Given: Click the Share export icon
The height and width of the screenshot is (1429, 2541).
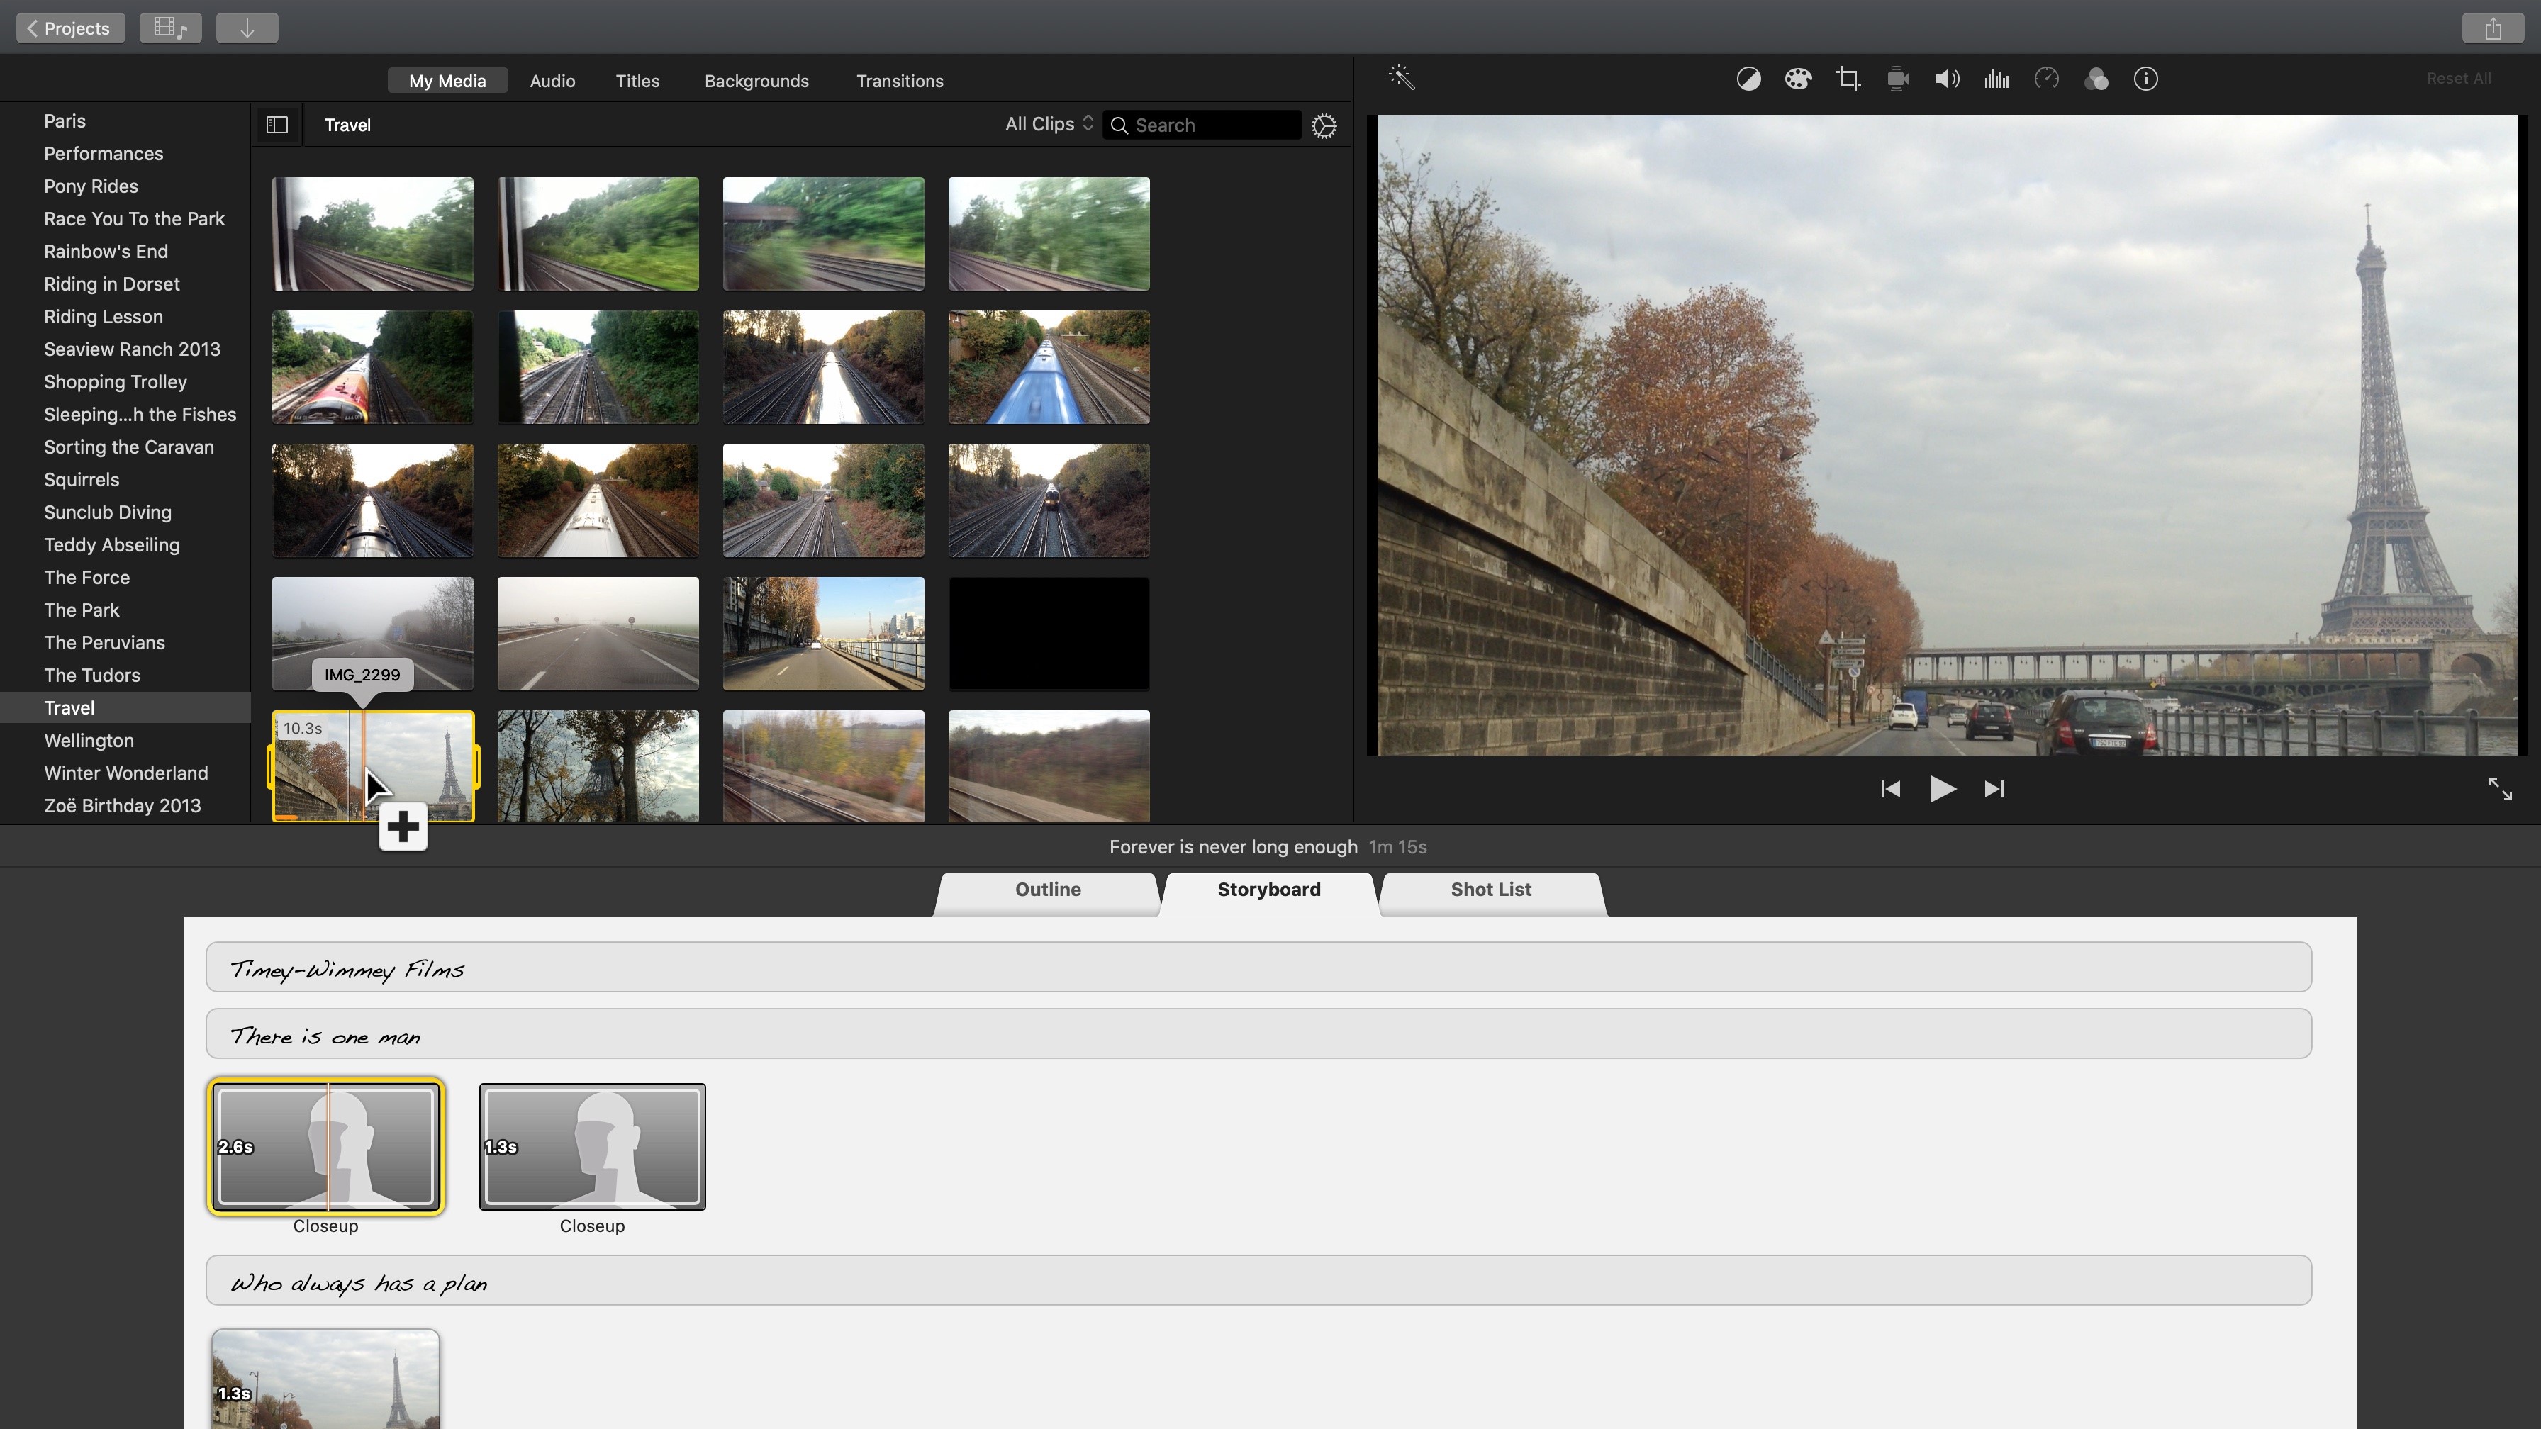Looking at the screenshot, I should coord(2493,28).
